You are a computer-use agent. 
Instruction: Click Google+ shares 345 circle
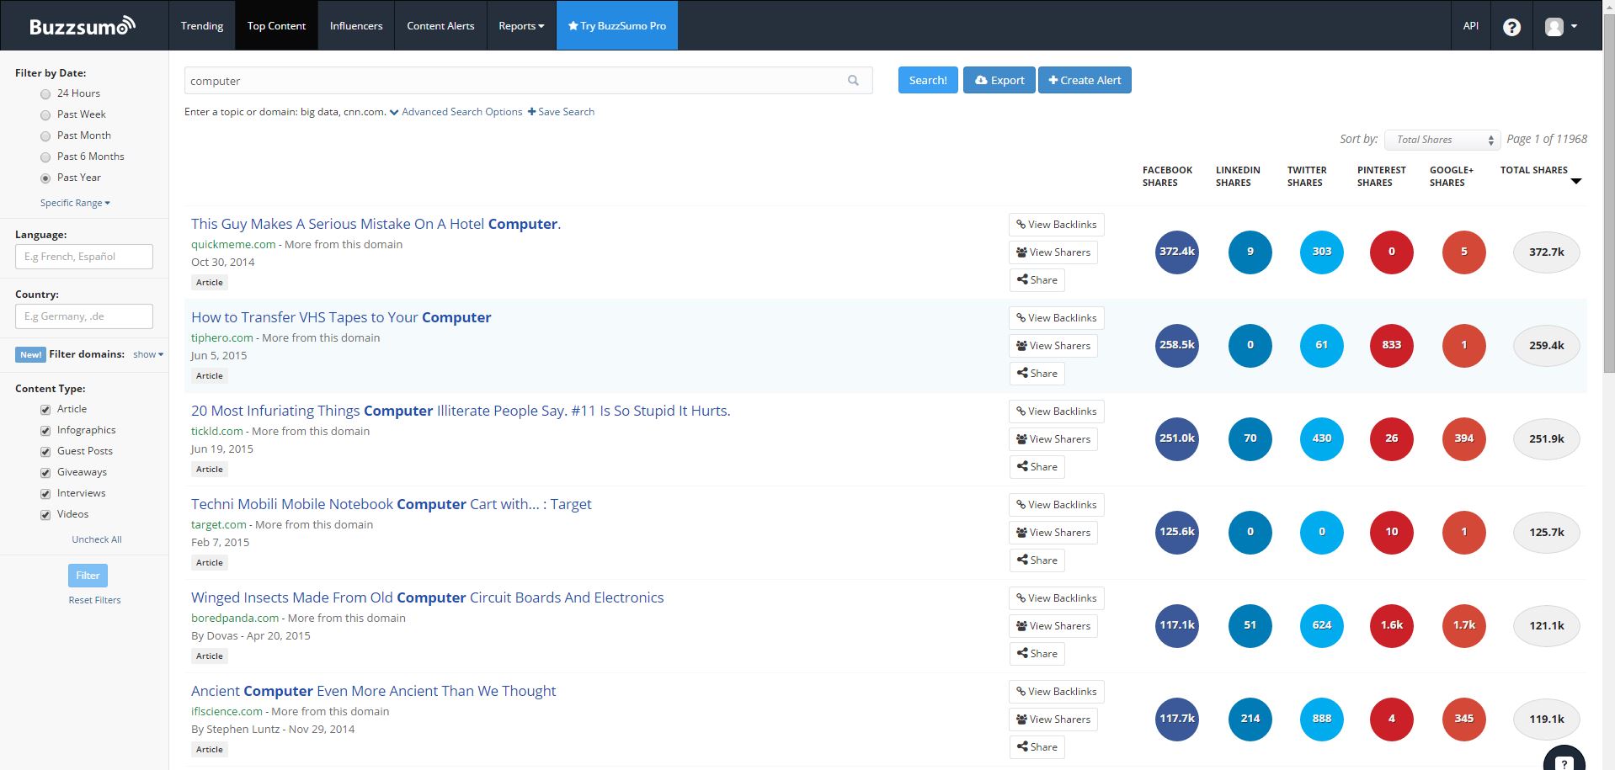point(1463,719)
